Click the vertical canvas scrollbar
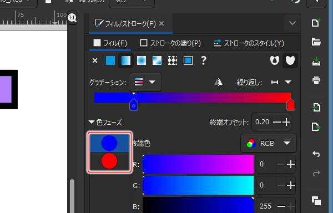 click(x=72, y=196)
